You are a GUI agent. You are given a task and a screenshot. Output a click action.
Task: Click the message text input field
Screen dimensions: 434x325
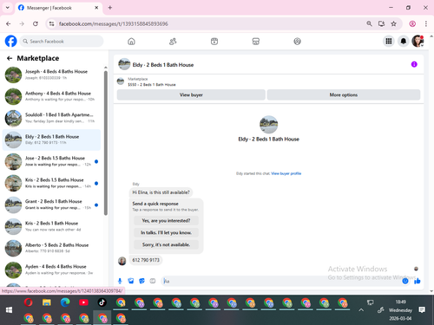click(x=280, y=281)
